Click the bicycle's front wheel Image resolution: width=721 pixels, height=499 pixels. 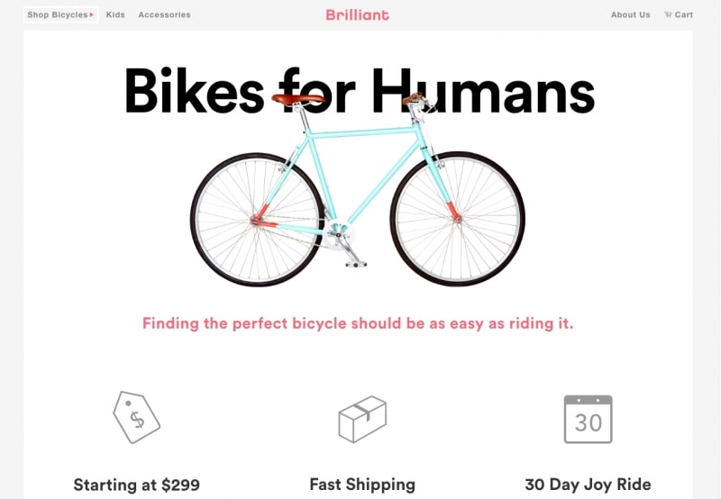(x=458, y=219)
